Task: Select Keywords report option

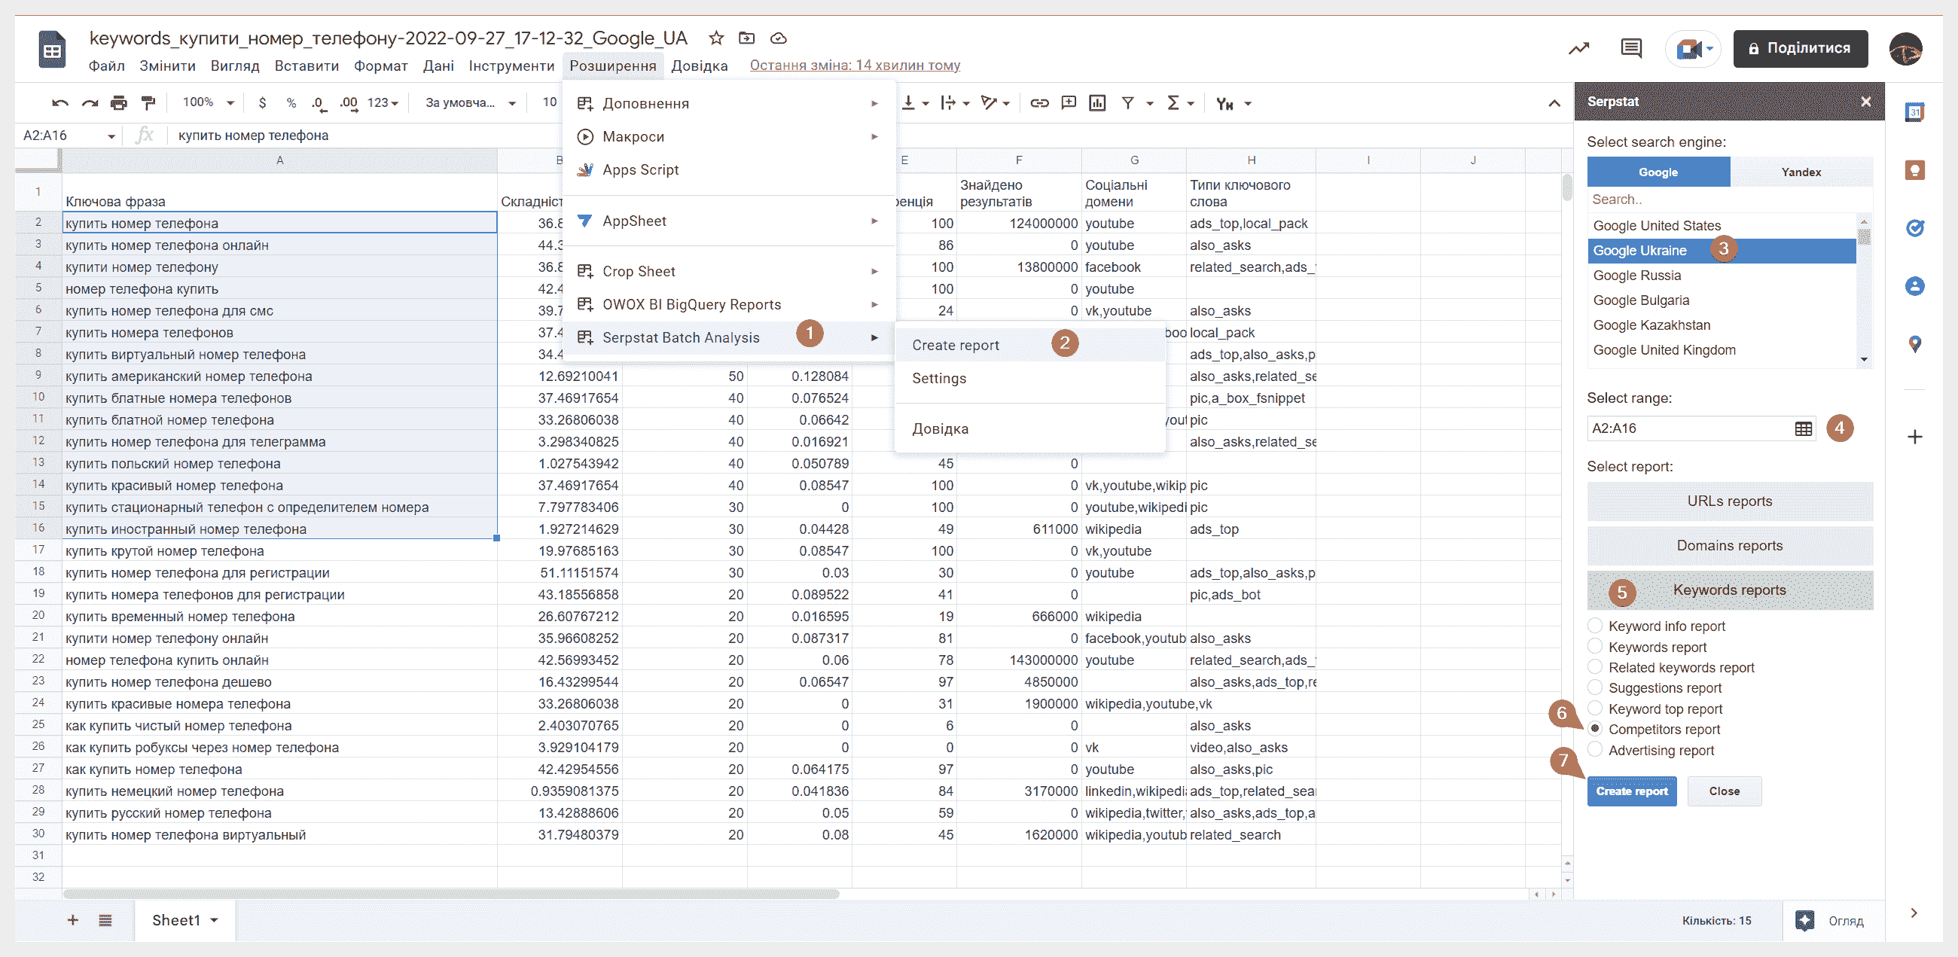Action: coord(1595,646)
